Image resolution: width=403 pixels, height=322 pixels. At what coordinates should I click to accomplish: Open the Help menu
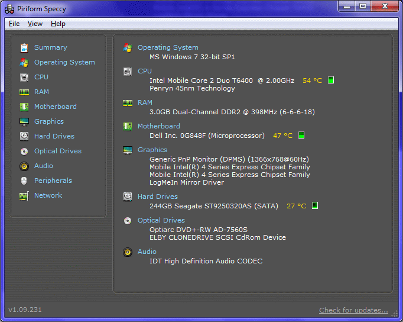point(58,24)
